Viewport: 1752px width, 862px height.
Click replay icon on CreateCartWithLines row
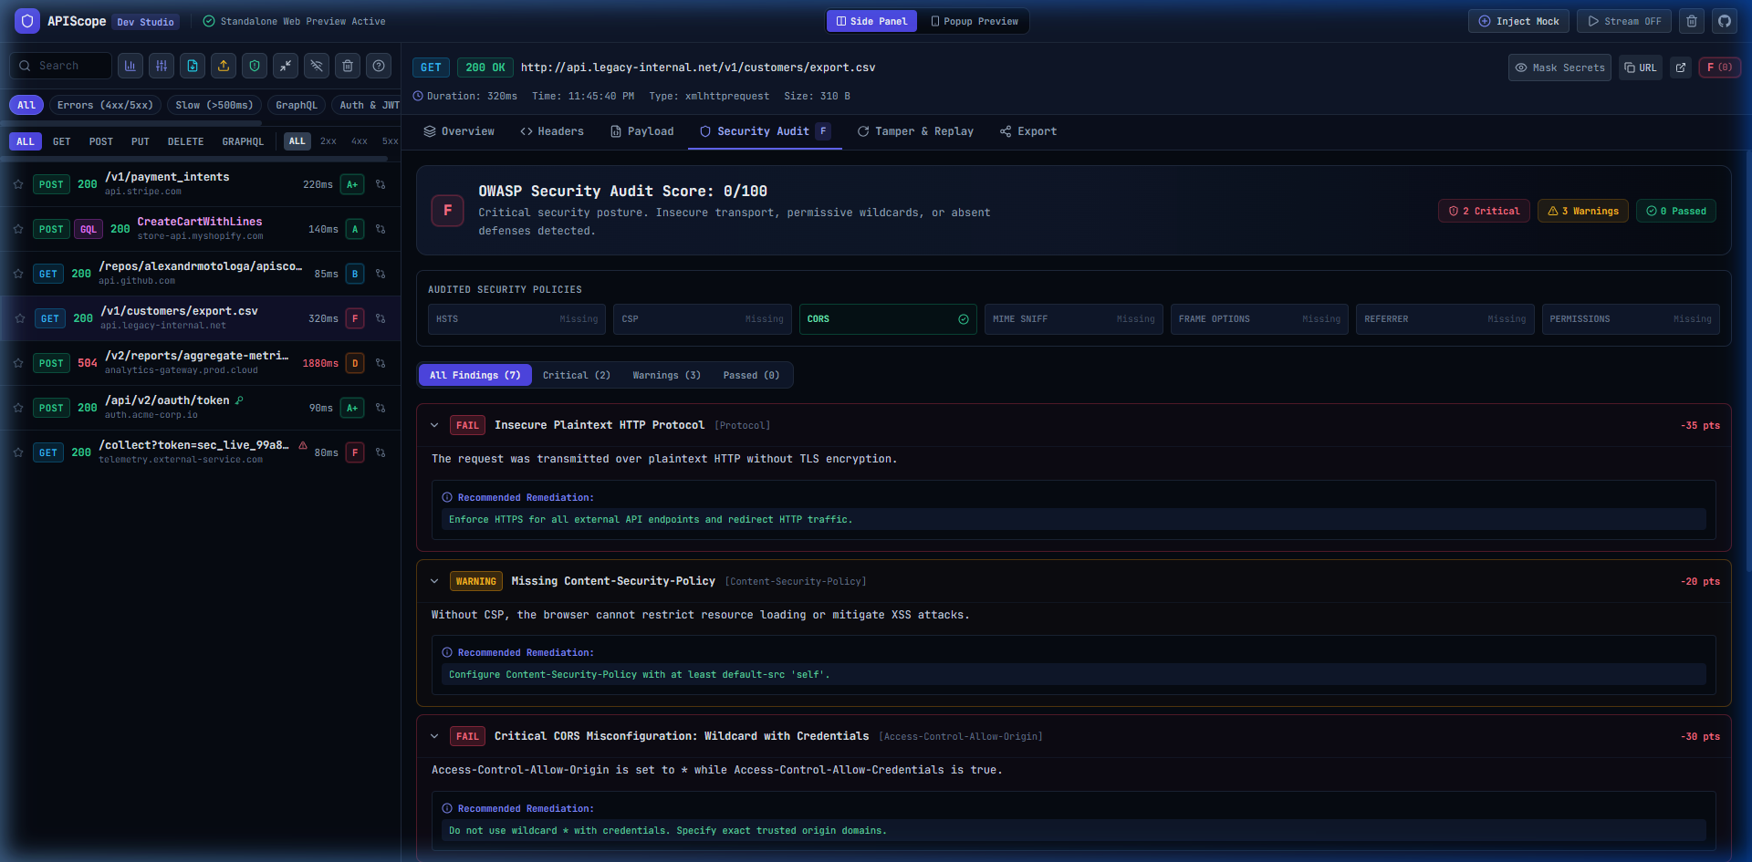click(381, 229)
